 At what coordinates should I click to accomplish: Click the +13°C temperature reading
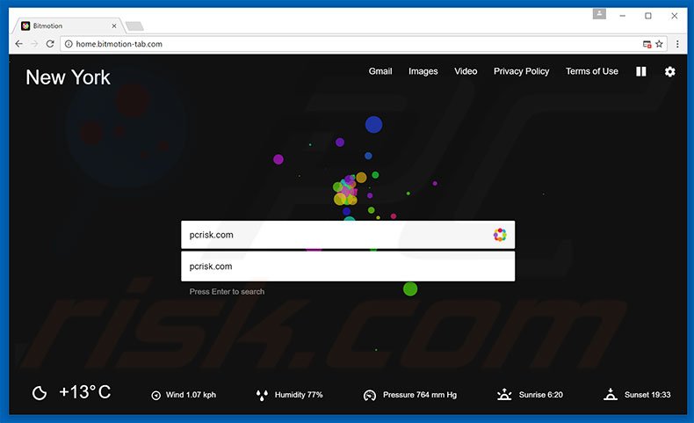(85, 392)
